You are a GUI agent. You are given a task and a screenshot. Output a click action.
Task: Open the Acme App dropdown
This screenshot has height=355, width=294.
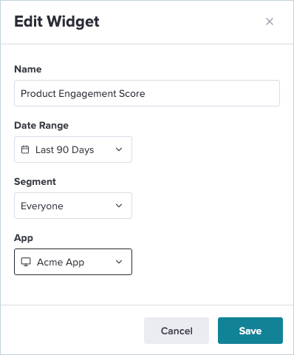tap(73, 262)
